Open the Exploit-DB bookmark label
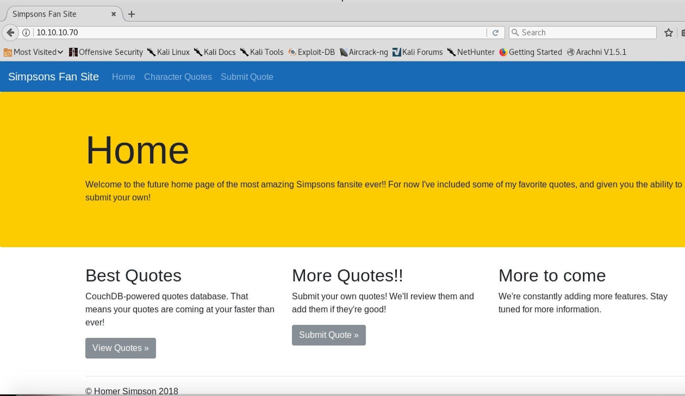This screenshot has height=396, width=685. pos(316,52)
